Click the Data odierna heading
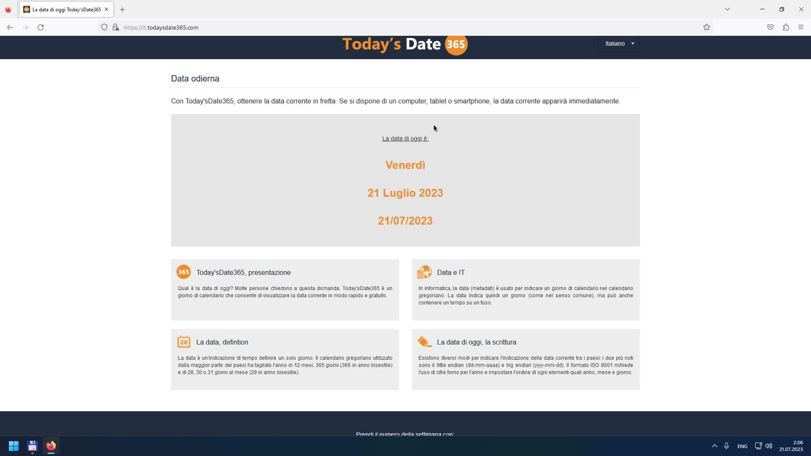Image resolution: width=811 pixels, height=456 pixels. 195,79
